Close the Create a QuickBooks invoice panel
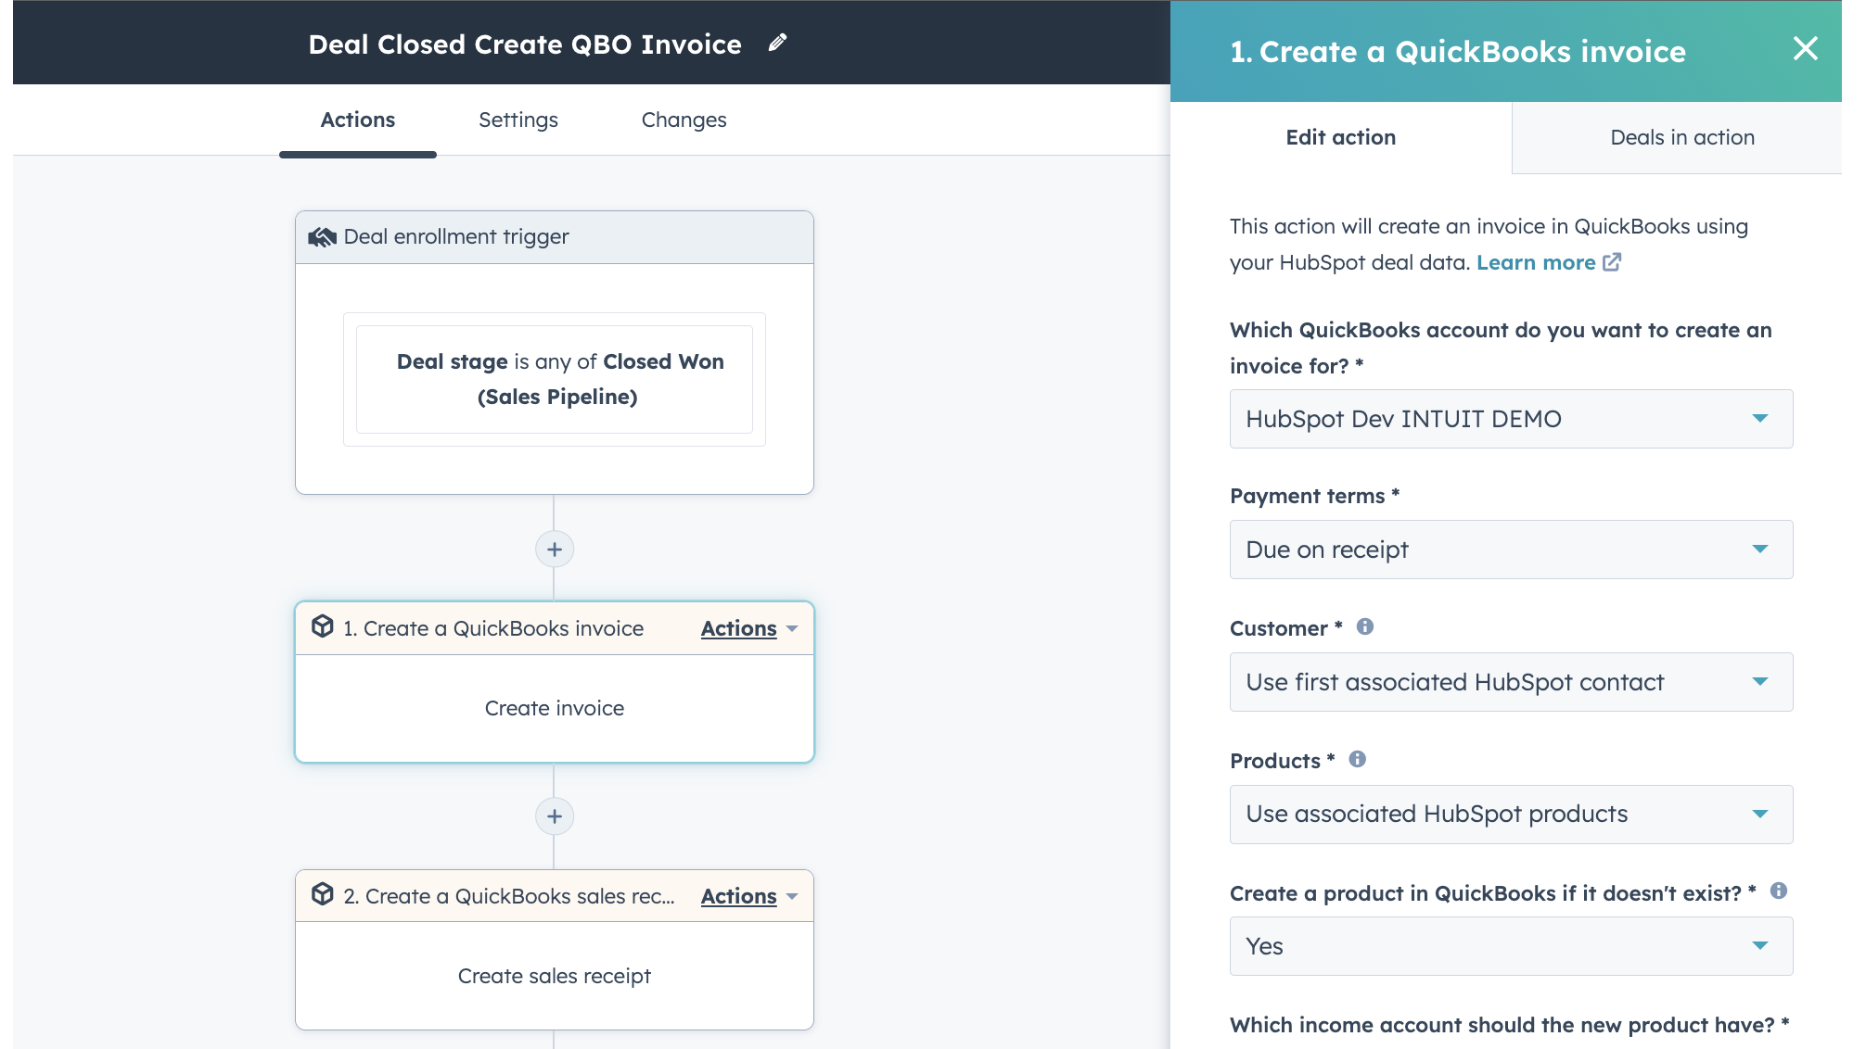The height and width of the screenshot is (1049, 1866). pos(1805,50)
